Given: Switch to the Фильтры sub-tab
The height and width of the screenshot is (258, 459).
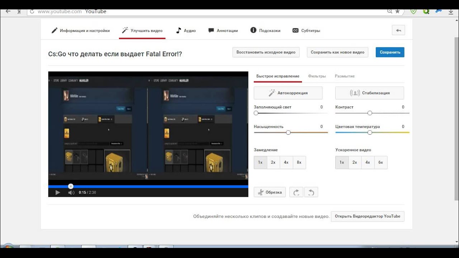Looking at the screenshot, I should pyautogui.click(x=317, y=76).
